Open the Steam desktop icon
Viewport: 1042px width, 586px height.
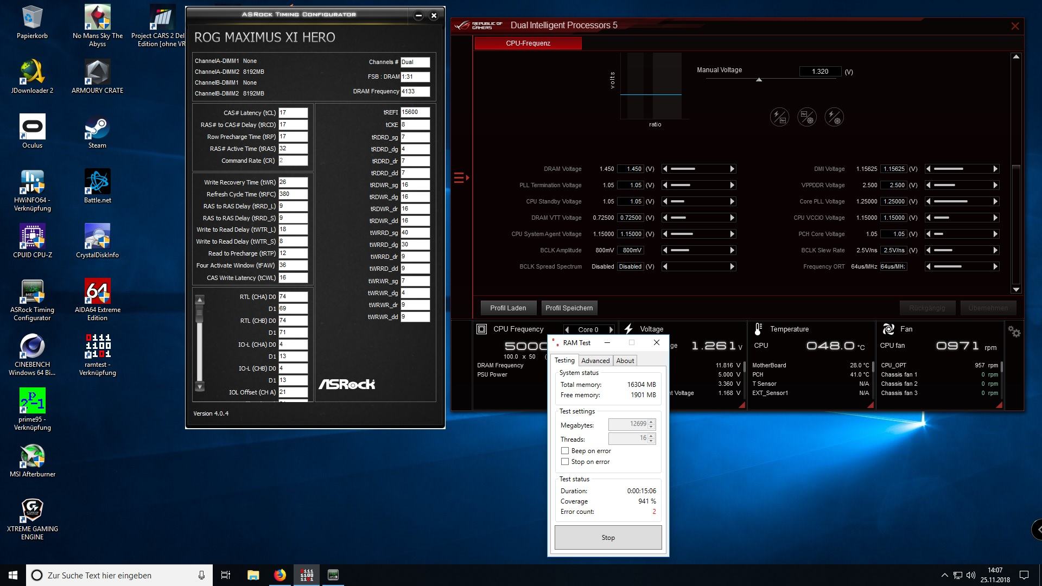97,132
